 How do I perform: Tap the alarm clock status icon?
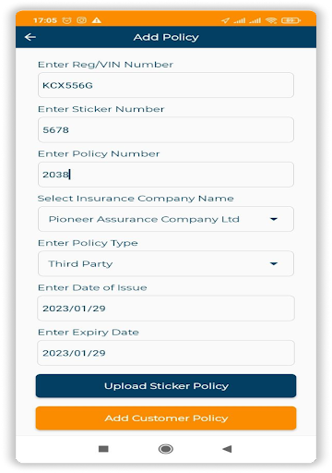point(66,20)
